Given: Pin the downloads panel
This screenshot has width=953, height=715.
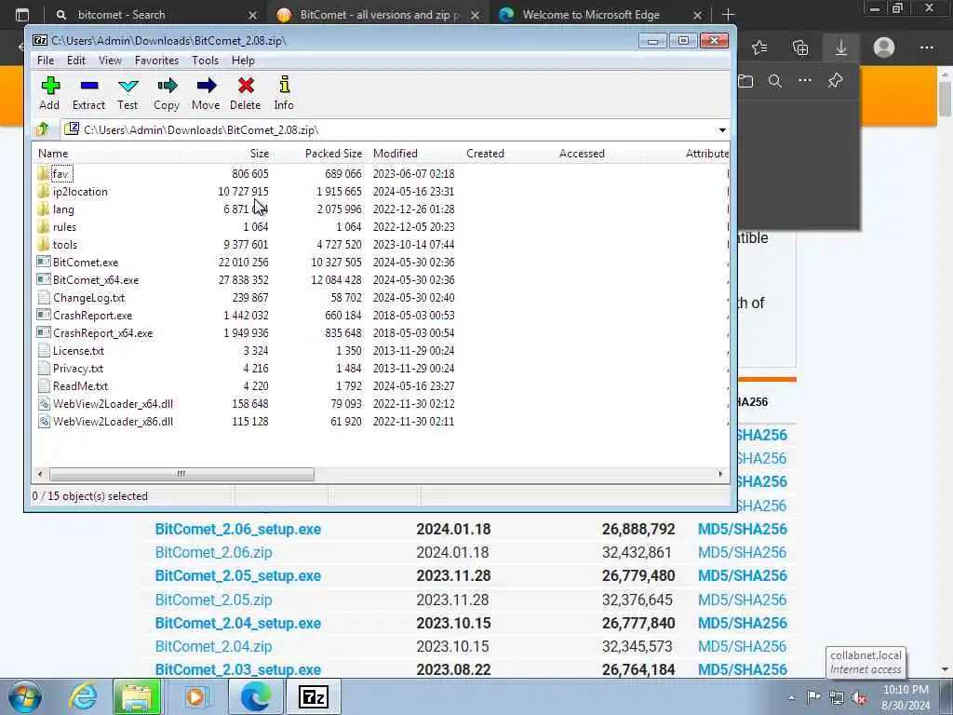Looking at the screenshot, I should (x=835, y=80).
